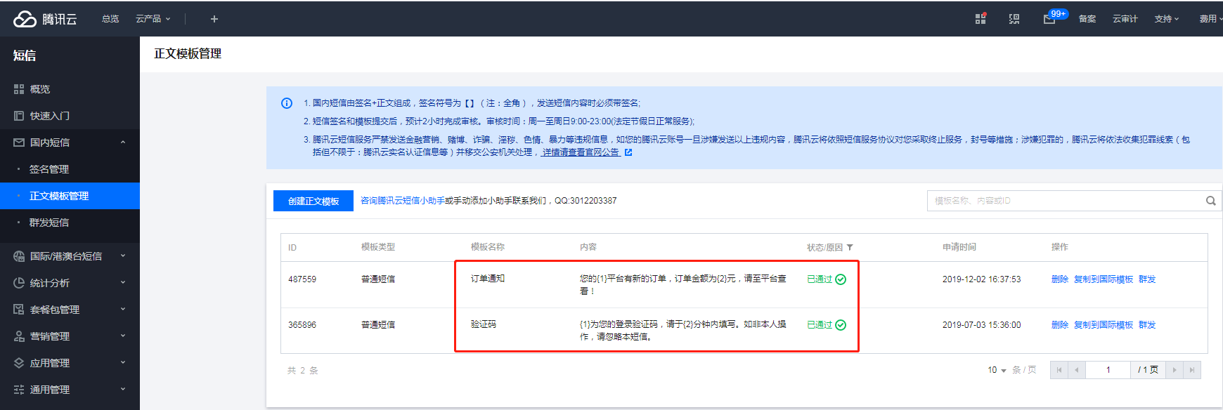Delete template 365896

click(x=1060, y=325)
